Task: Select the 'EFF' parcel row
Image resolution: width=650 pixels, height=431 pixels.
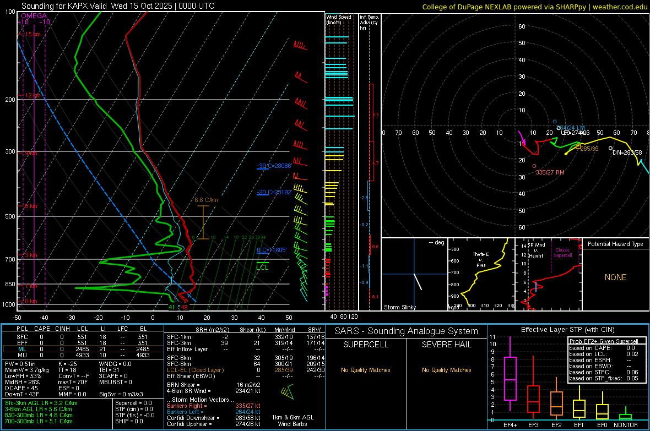Action: [83, 343]
